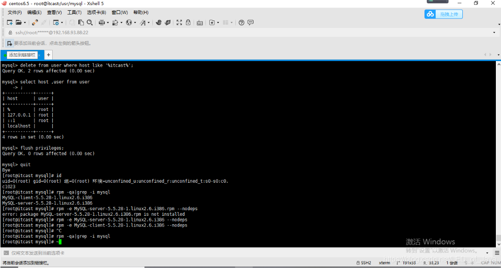Screen dimensions: 501x268
Task: Expand the compose bar target dropdown arrow
Action: click(x=487, y=253)
